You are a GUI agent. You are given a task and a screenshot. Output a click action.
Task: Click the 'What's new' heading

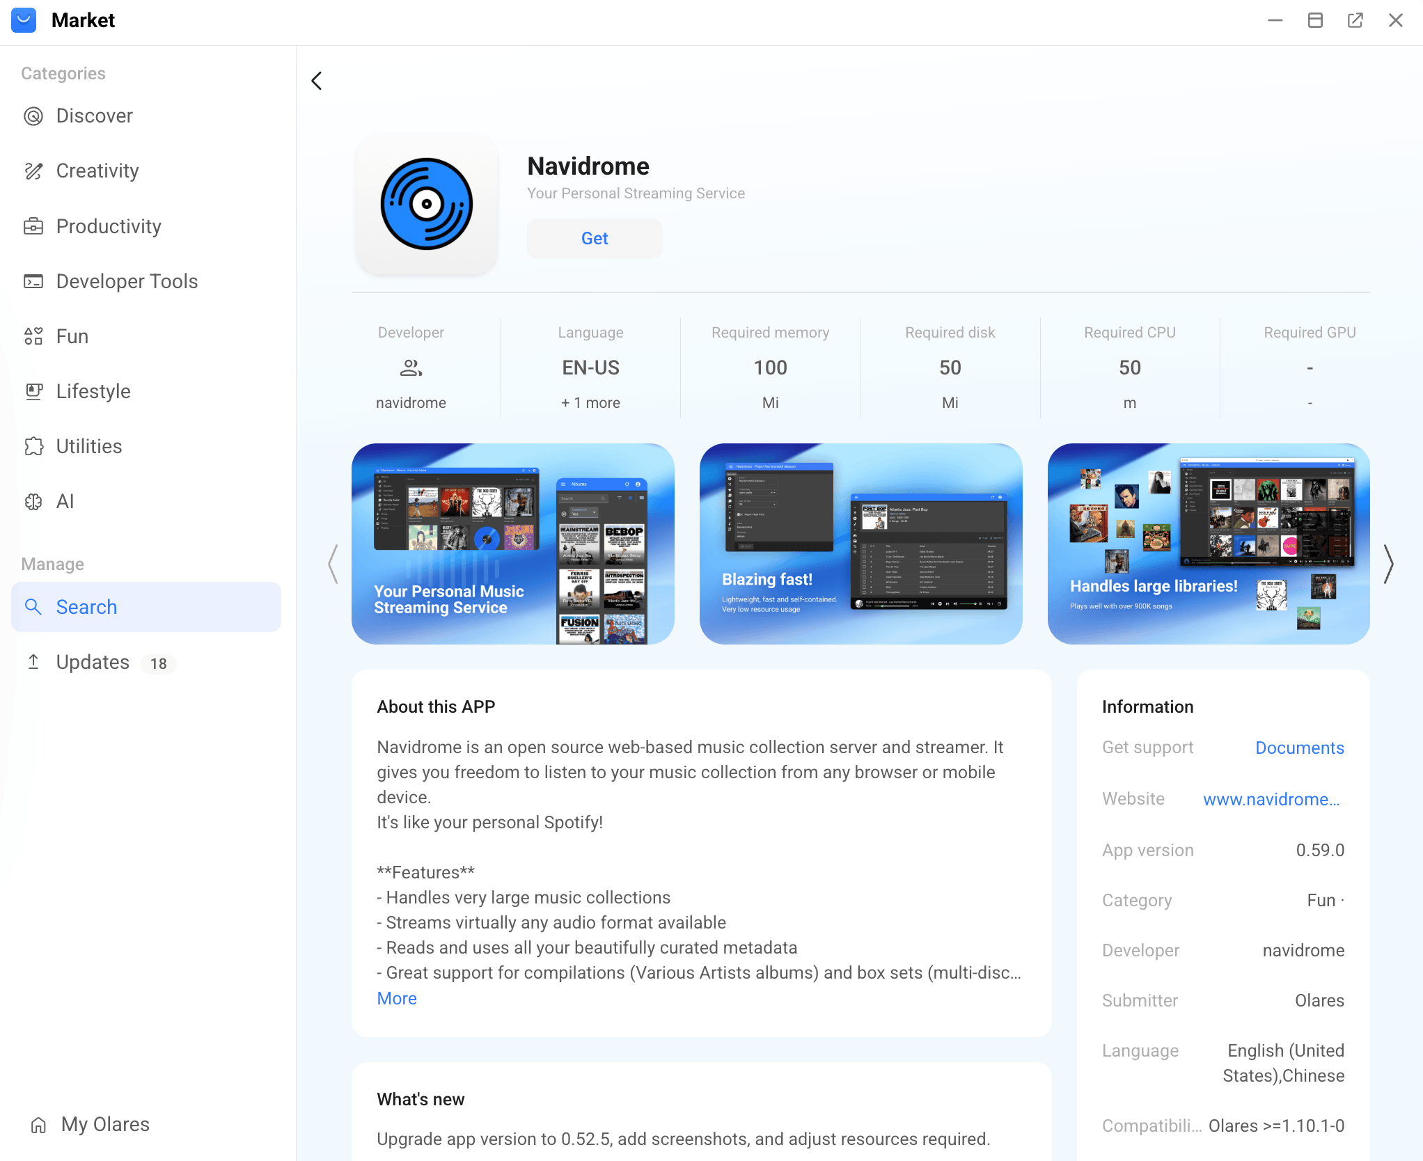point(420,1099)
